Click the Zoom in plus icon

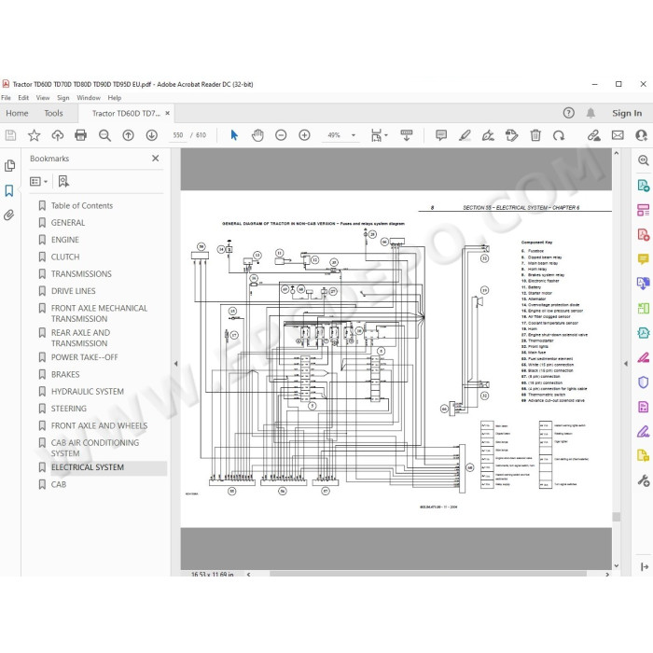(304, 135)
